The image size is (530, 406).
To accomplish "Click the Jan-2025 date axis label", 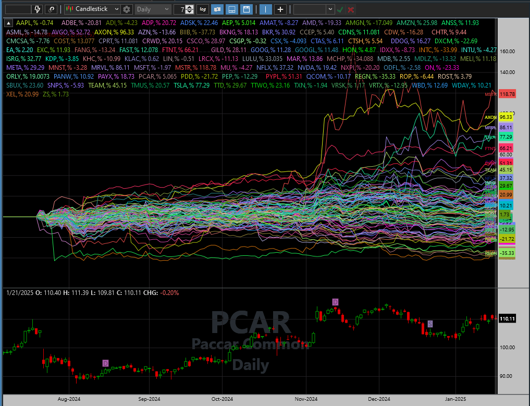I will coord(455,399).
